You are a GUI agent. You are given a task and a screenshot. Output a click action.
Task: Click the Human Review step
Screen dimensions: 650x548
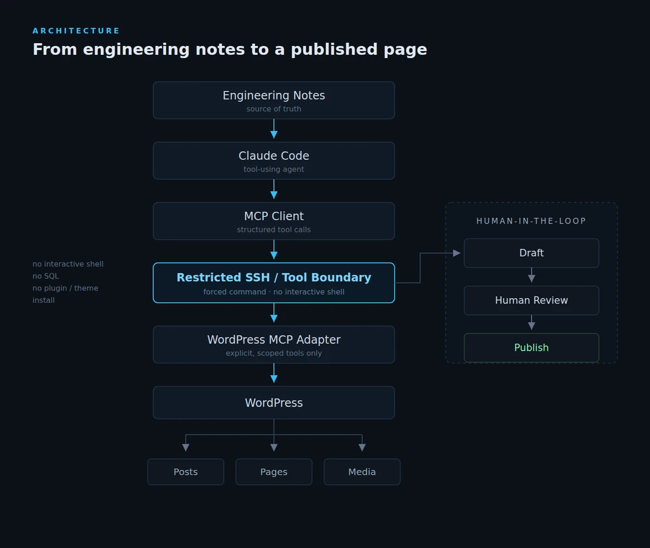[x=531, y=300]
